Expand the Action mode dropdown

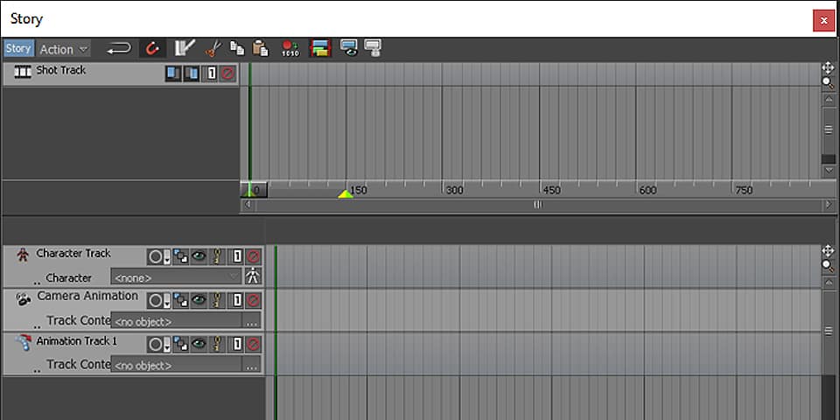coord(64,50)
